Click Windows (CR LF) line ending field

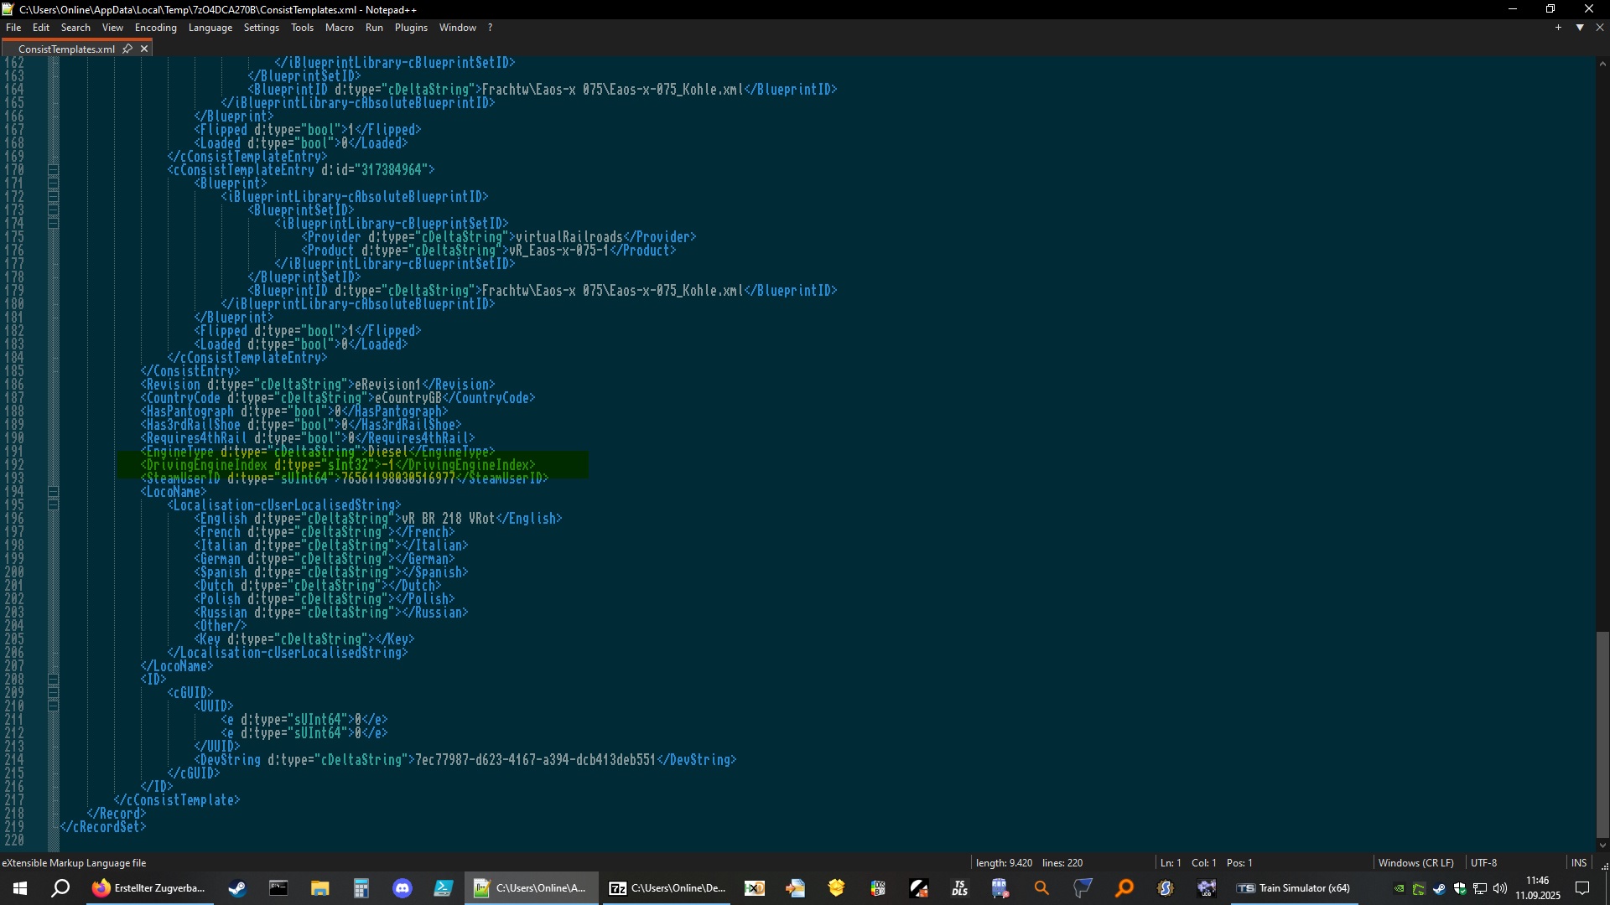tap(1415, 863)
